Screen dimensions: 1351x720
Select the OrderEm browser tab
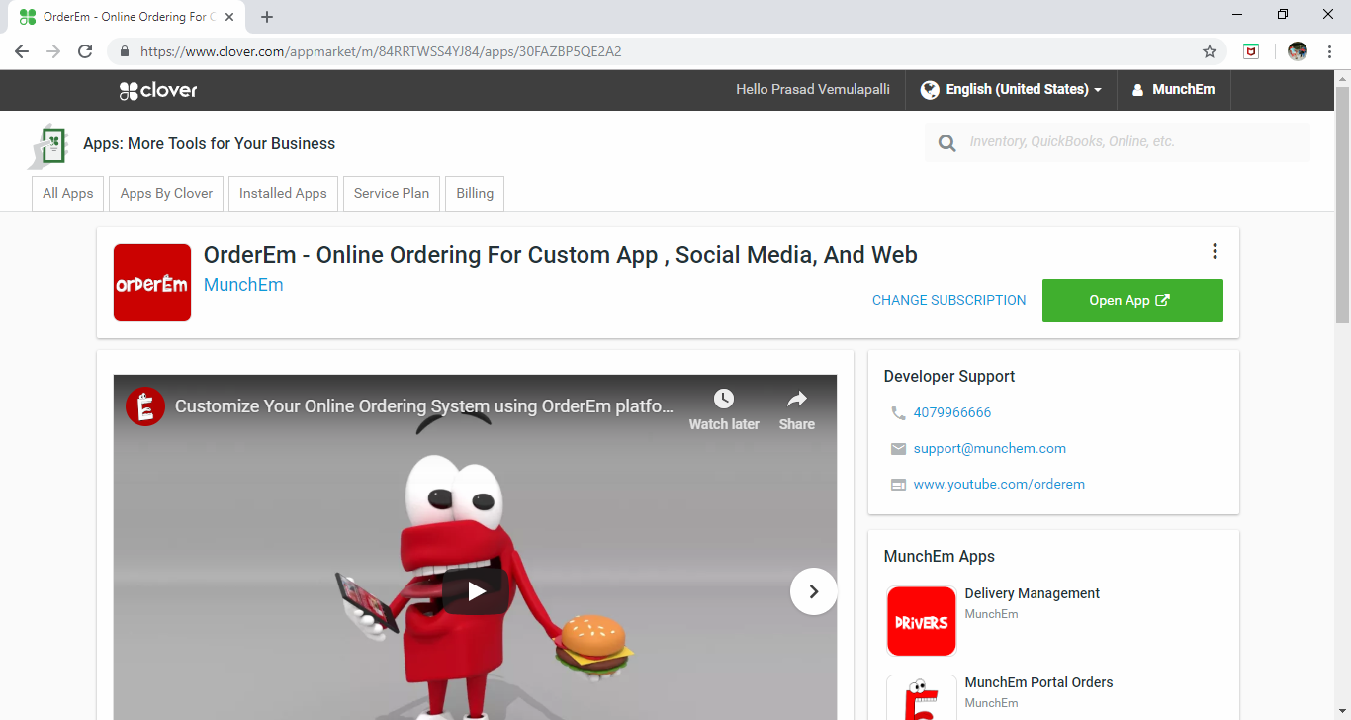pyautogui.click(x=127, y=17)
